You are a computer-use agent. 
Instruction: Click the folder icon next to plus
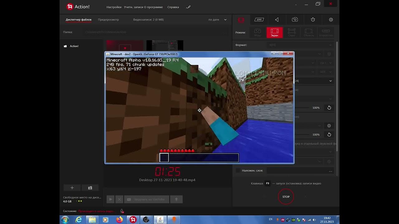90,188
